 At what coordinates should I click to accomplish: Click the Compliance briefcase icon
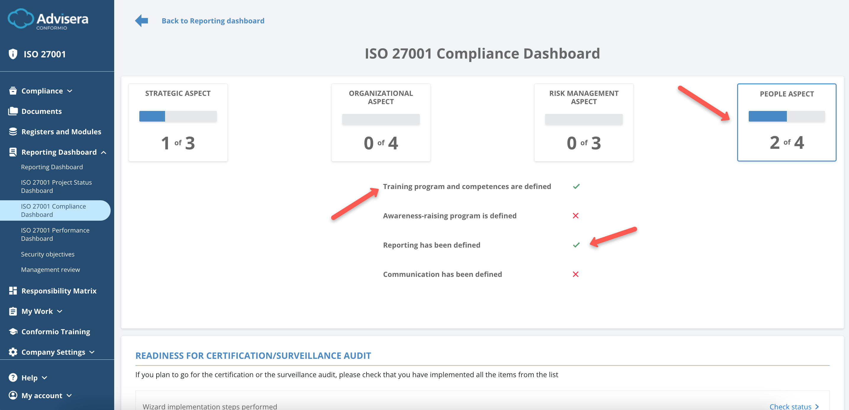click(x=12, y=91)
